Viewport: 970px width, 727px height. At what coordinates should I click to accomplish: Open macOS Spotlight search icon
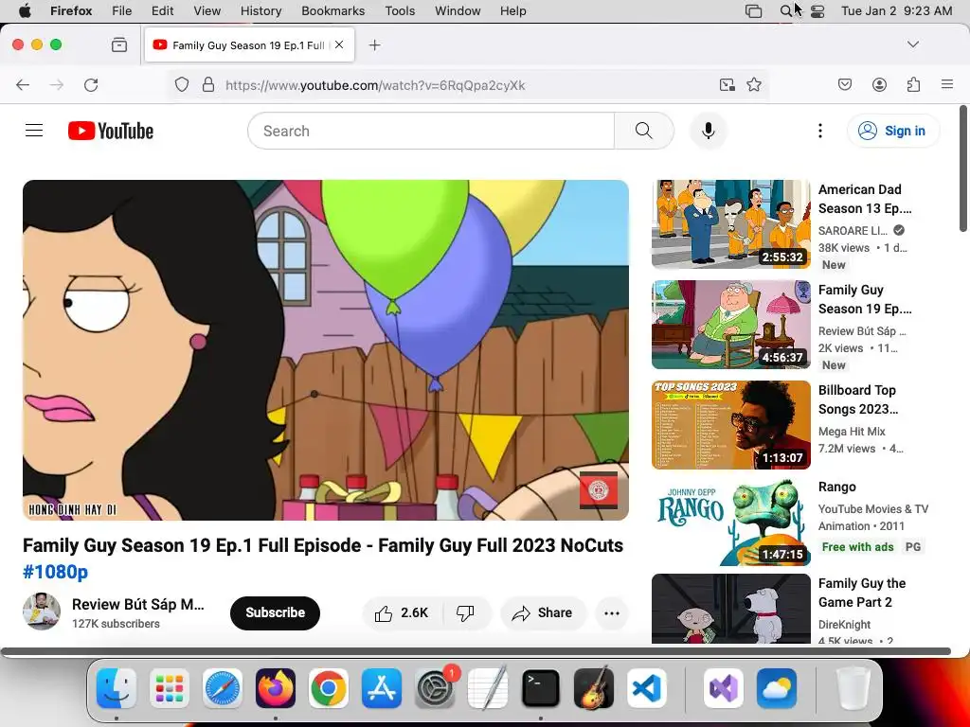point(785,11)
